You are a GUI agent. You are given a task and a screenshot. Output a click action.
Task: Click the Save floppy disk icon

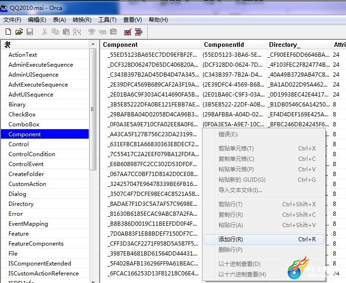coord(30,32)
